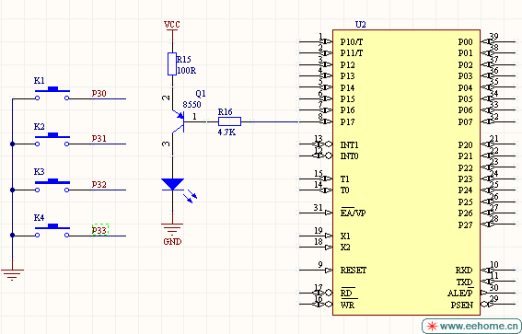Select the K2 push button symbol

52,139
